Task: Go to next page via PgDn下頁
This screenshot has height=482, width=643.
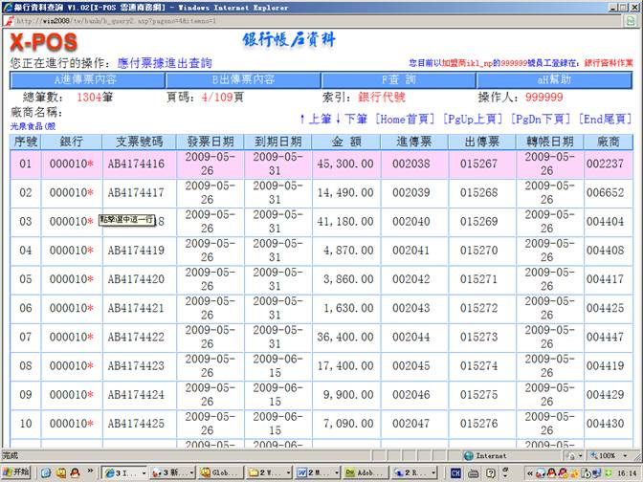Action: (x=540, y=119)
